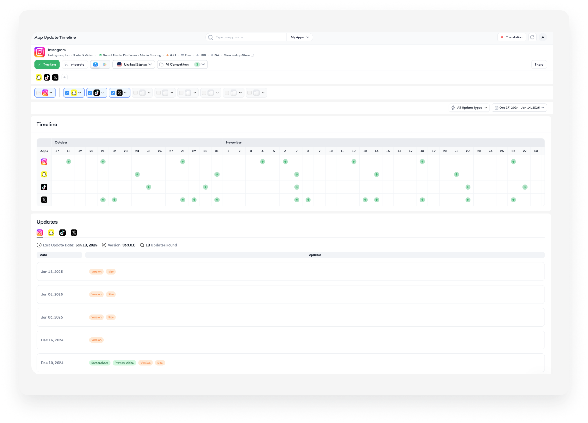Click the Preview Video tag on Dec 10, 2024
Screen dimensions: 588x423
click(124, 363)
